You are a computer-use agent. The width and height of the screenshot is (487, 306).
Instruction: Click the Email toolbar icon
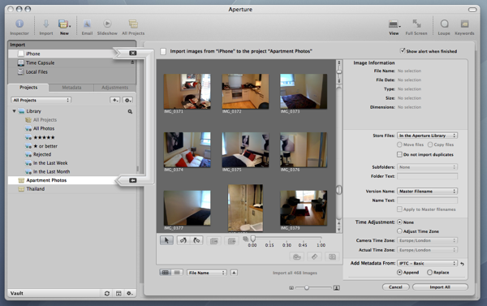87,24
